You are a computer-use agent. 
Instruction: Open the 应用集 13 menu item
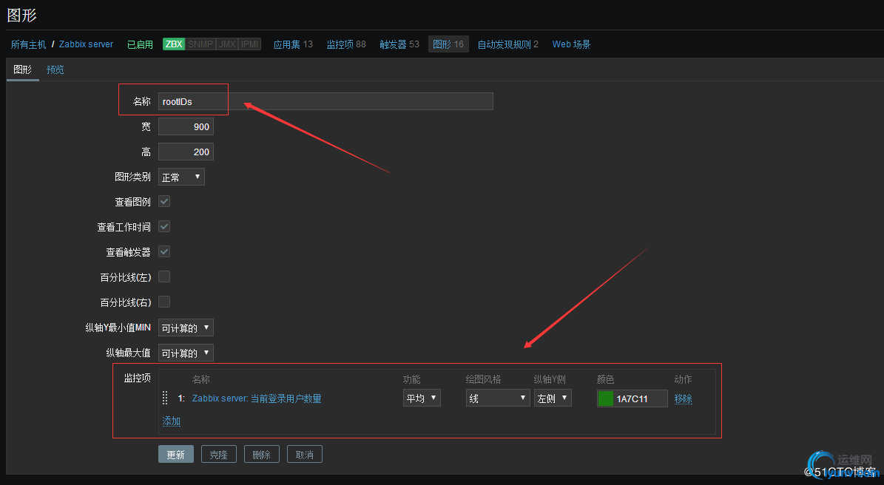pos(293,44)
